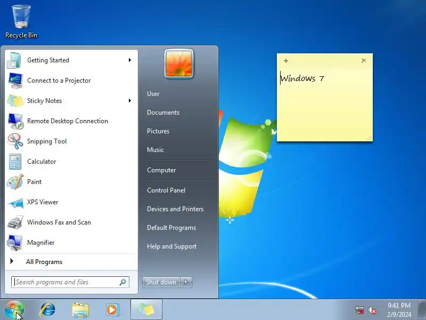Click the Paint label
Viewport: 426px width, 320px height.
[34, 182]
